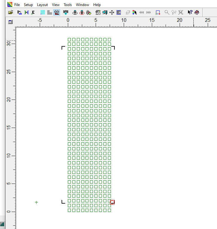Click the nozzle head with black ring icon

[75, 13]
